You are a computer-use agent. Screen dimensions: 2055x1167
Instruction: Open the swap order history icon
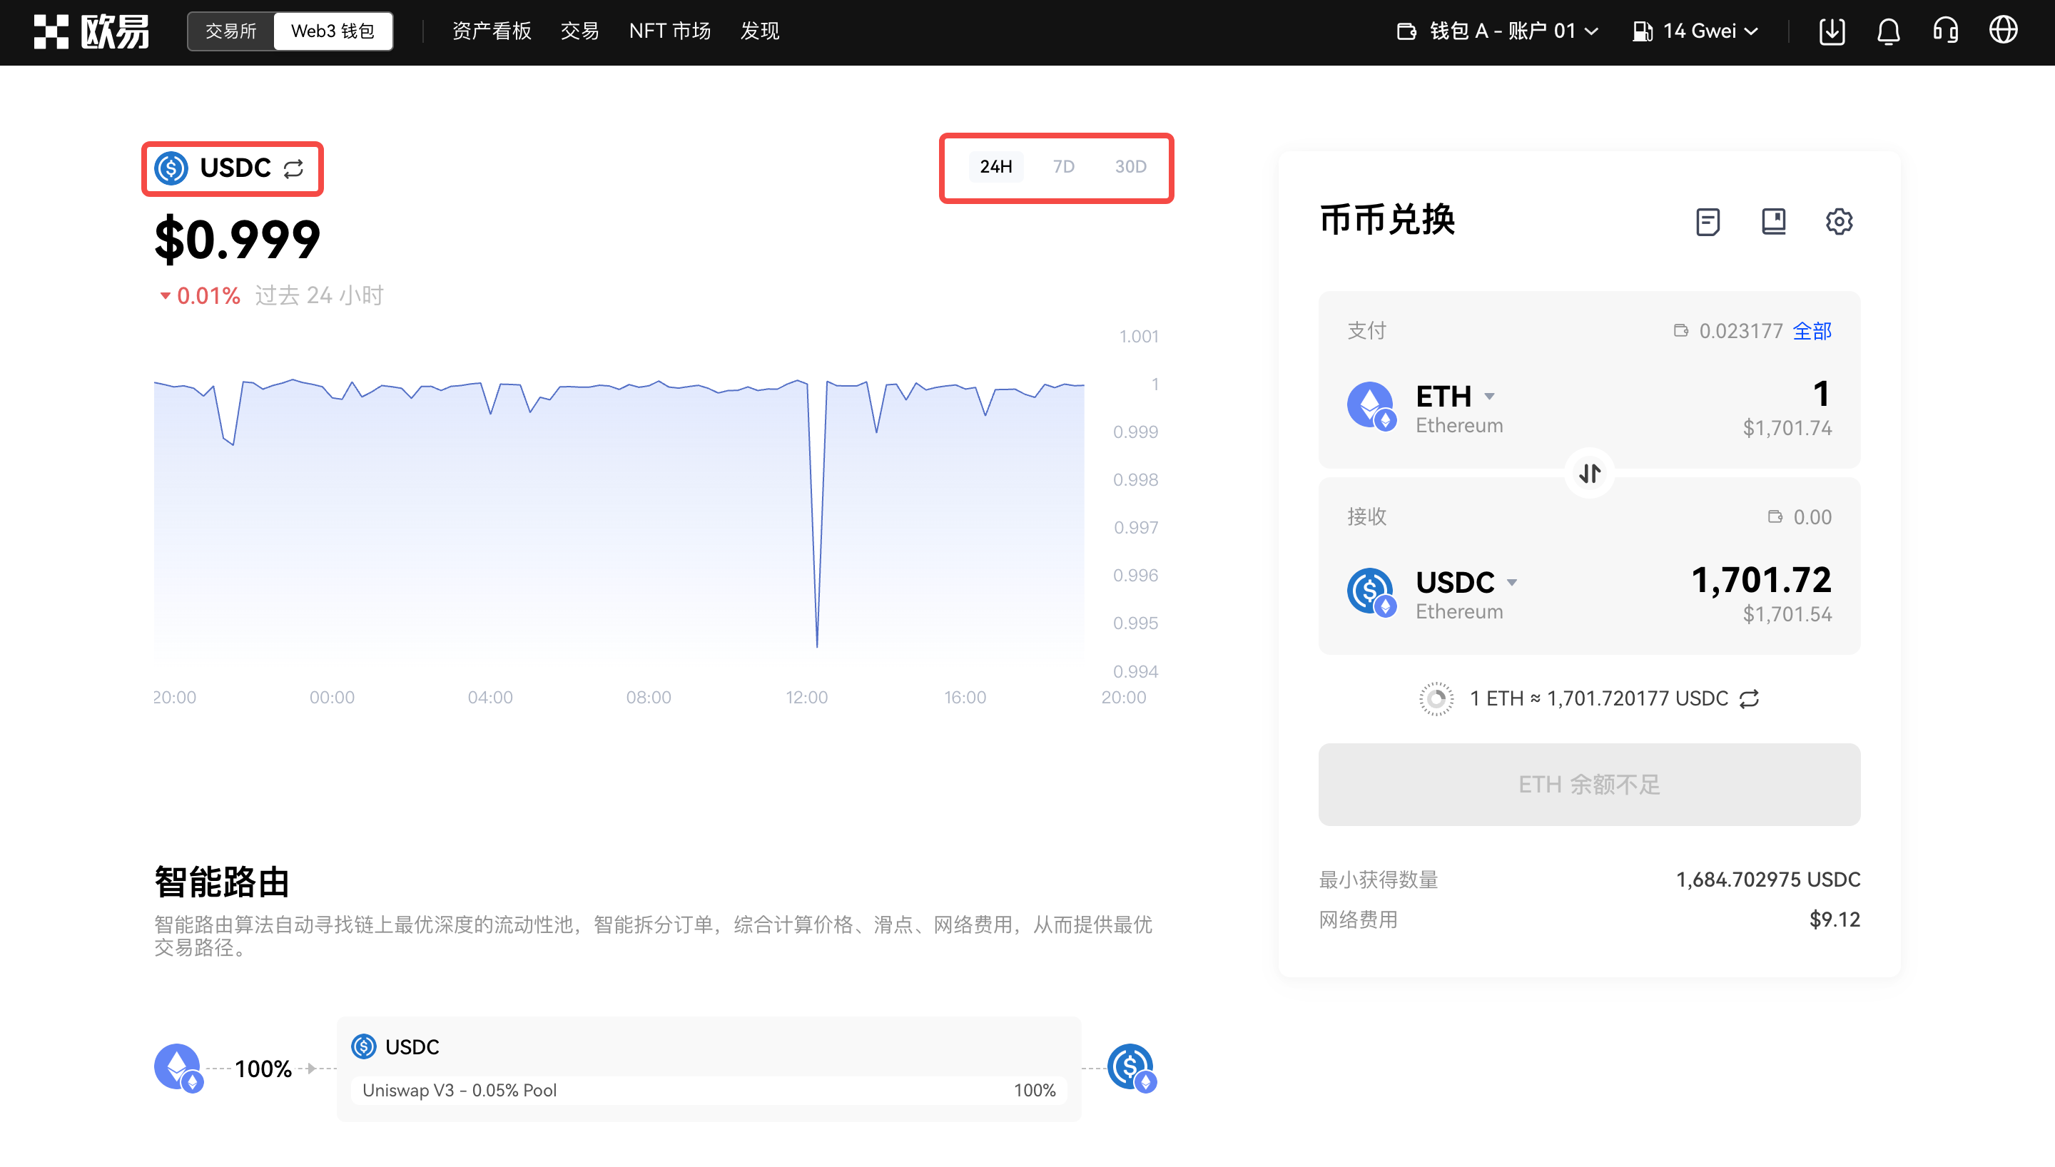click(x=1708, y=221)
